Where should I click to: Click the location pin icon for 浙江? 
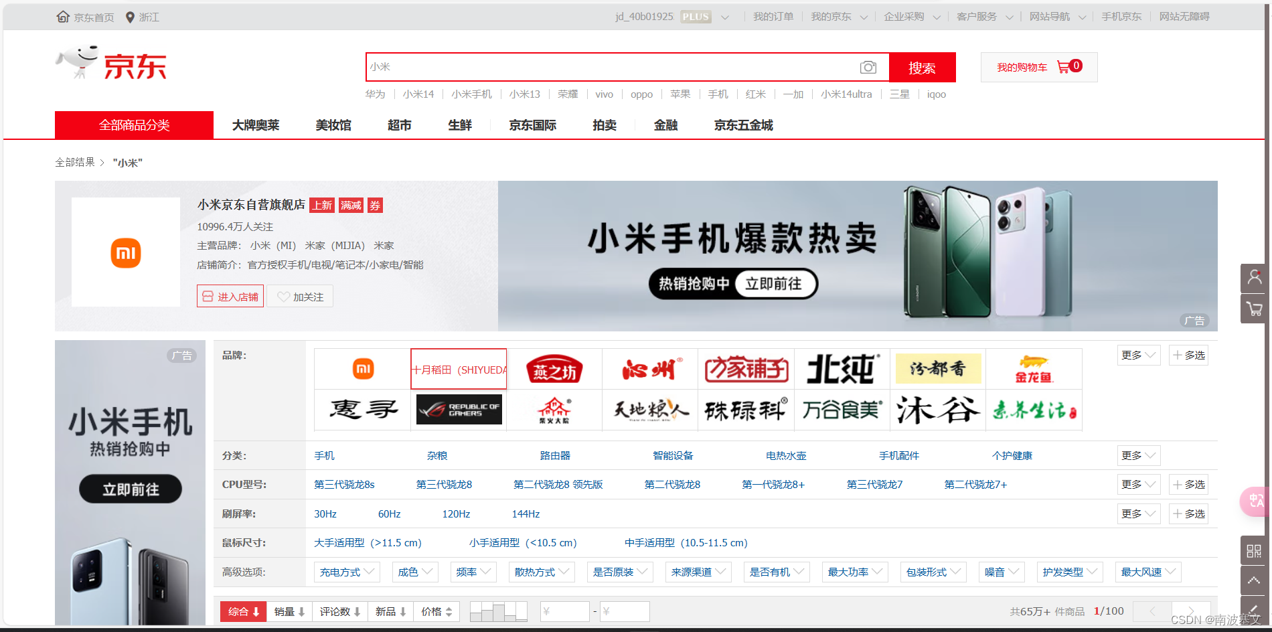tap(130, 17)
